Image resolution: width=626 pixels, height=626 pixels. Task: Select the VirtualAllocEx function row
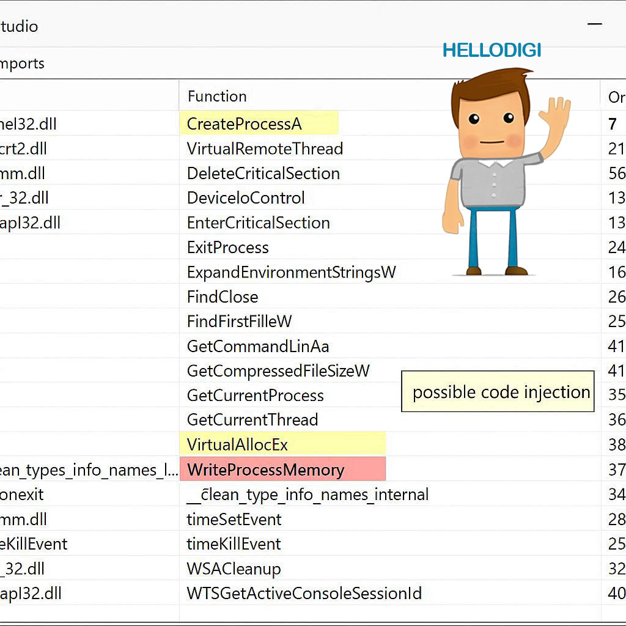coord(237,444)
